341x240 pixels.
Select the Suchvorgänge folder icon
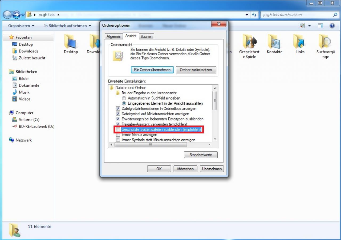coord(325,41)
